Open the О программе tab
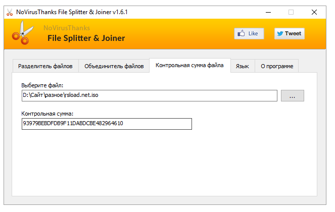The image size is (335, 212). 276,66
